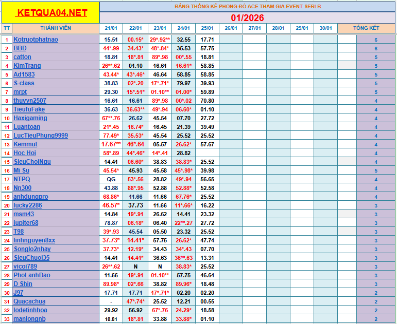Click the TT index column header
The image size is (397, 324).
coord(6,28)
